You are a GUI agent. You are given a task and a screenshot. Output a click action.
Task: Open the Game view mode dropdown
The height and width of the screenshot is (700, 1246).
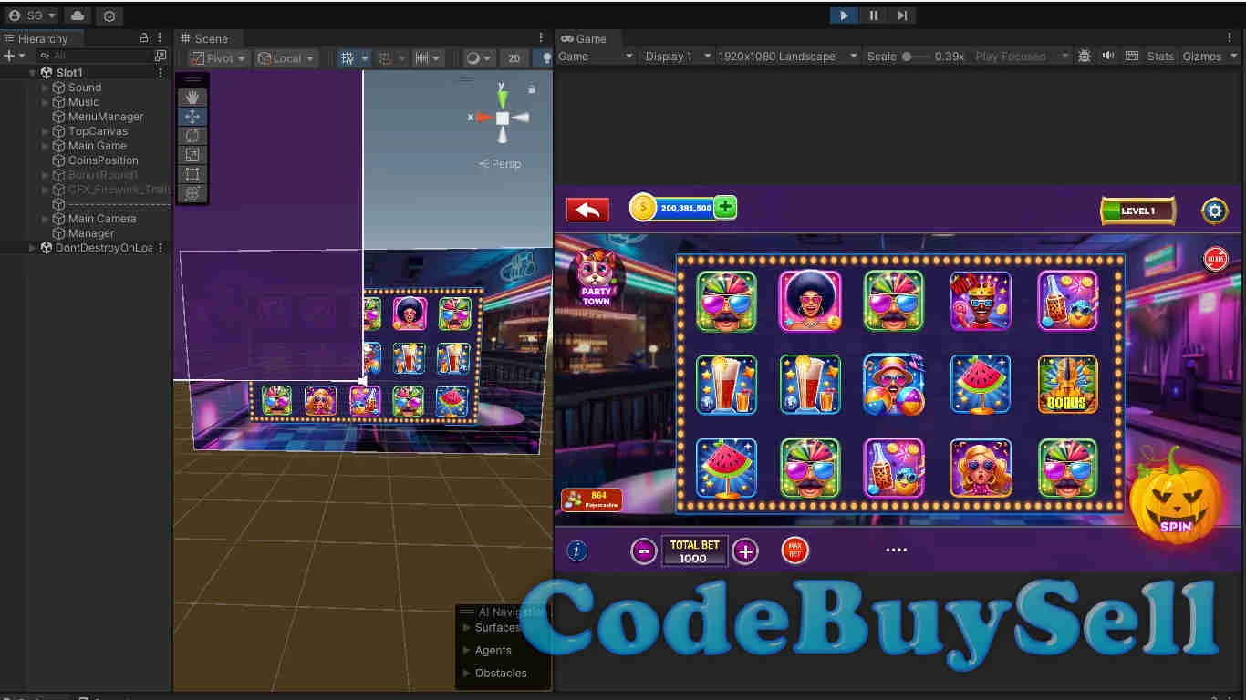coord(596,57)
